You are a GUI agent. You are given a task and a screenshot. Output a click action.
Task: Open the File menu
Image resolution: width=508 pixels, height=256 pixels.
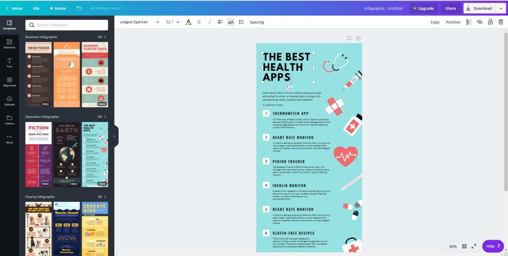tap(36, 8)
